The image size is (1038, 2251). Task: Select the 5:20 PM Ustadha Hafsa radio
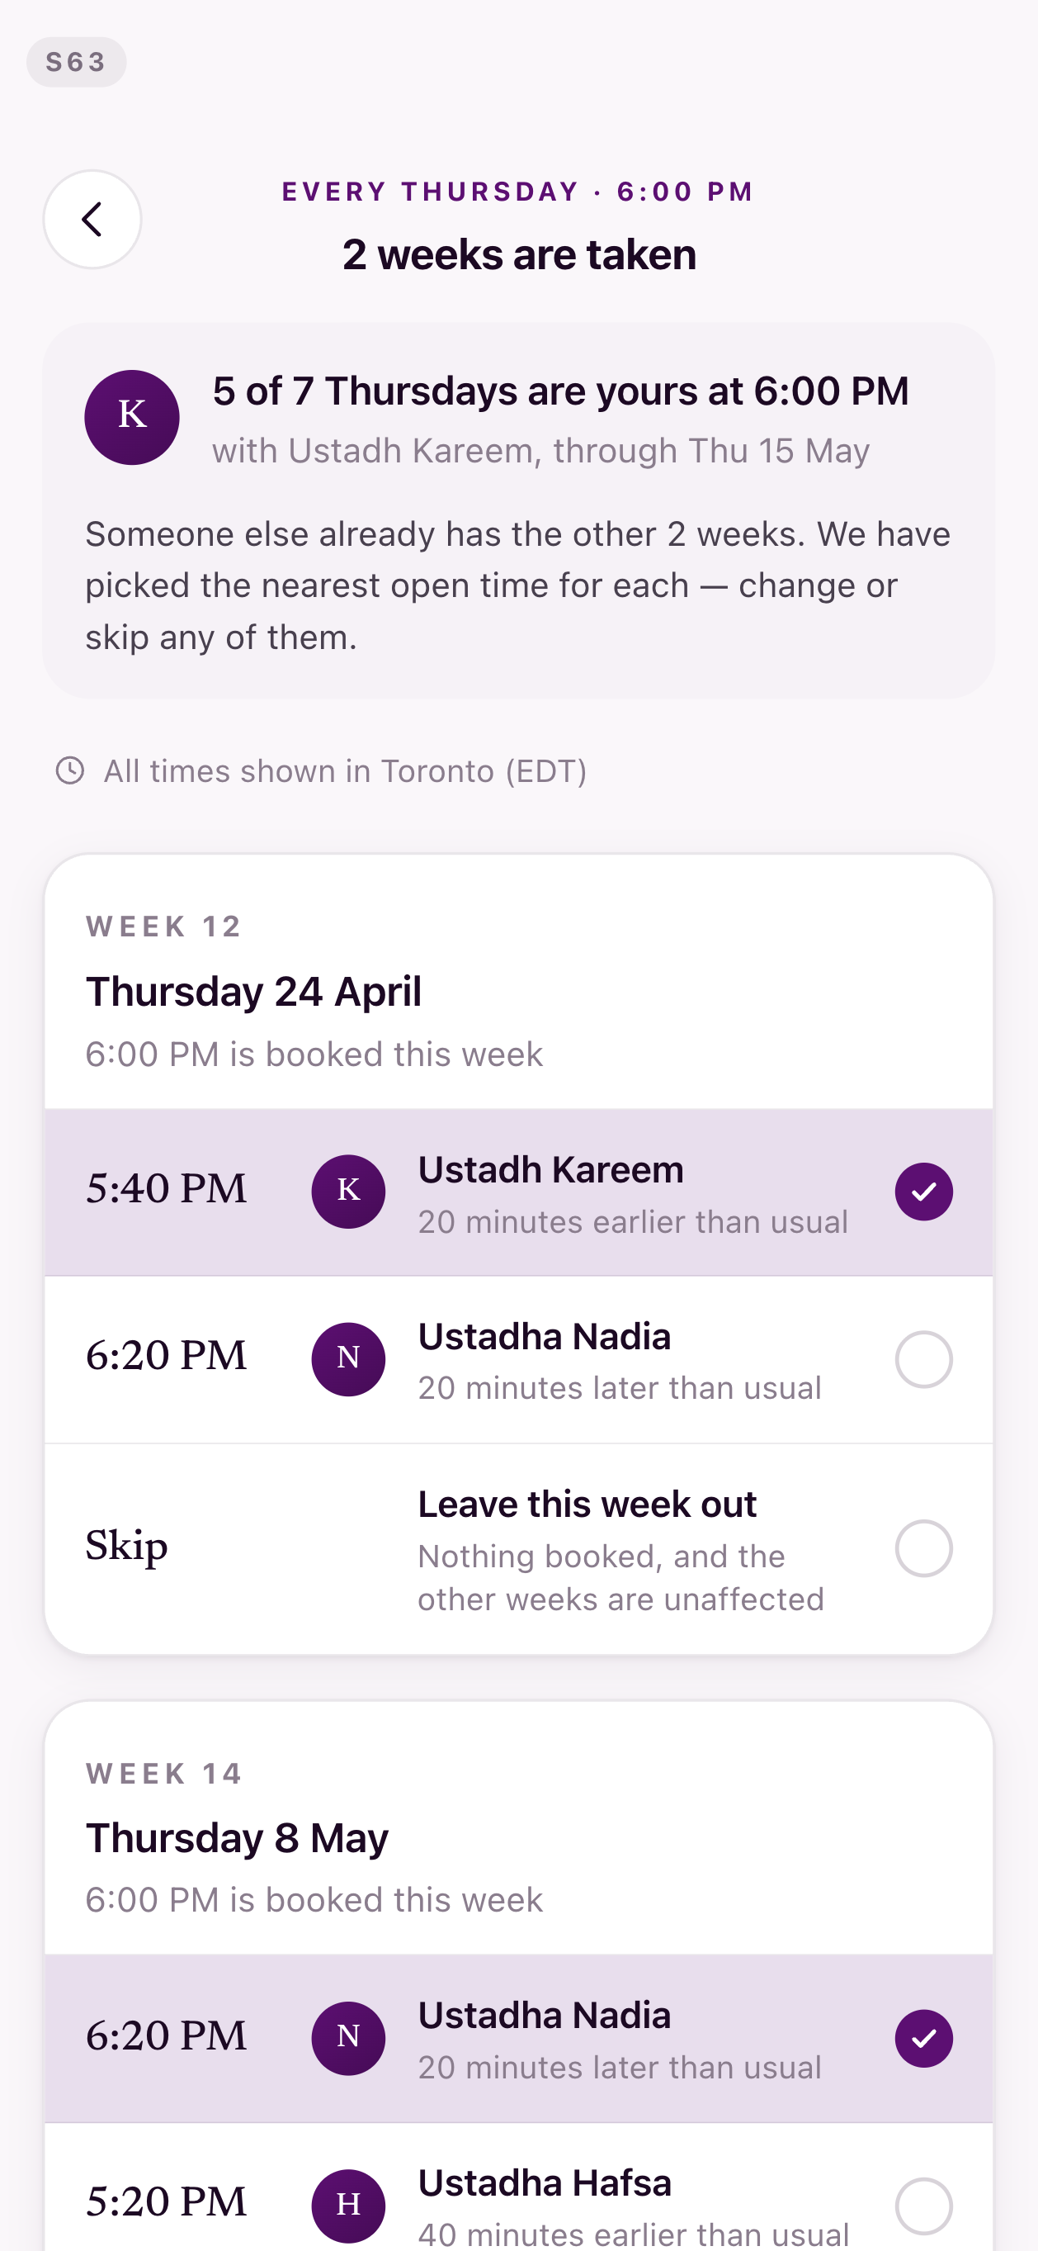click(x=923, y=2206)
